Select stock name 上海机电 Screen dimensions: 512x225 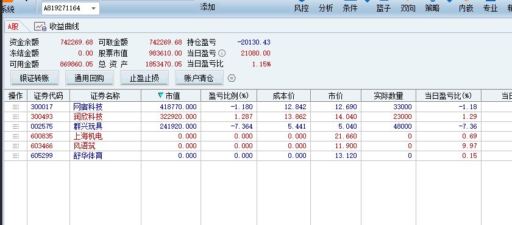pyautogui.click(x=88, y=136)
